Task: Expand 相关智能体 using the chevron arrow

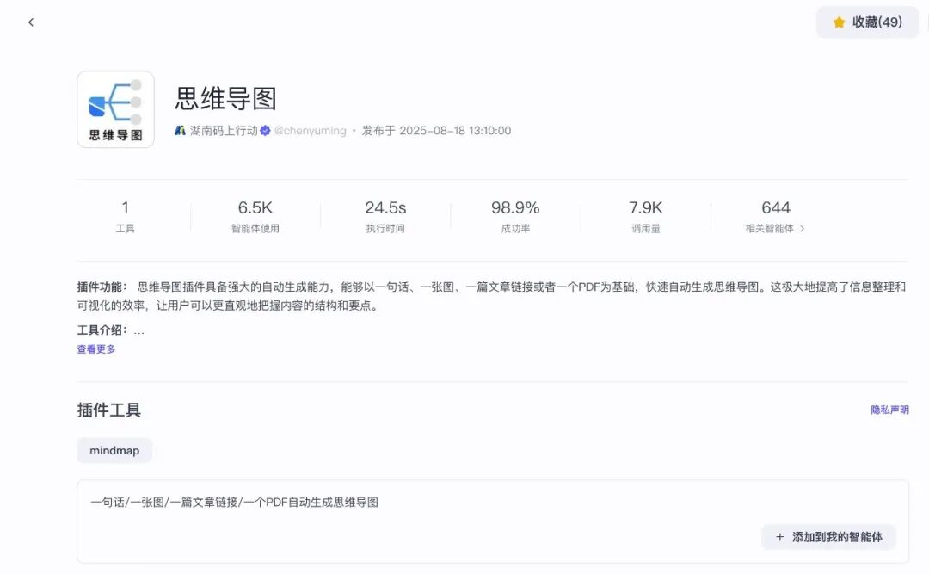Action: click(803, 229)
